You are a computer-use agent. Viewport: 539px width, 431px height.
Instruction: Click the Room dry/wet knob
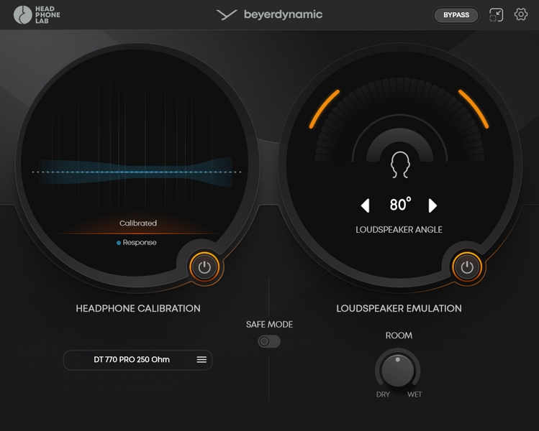(397, 371)
